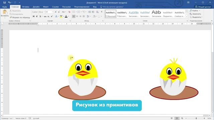Open the Файл tab
The width and height of the screenshot is (214, 120).
point(5,7)
